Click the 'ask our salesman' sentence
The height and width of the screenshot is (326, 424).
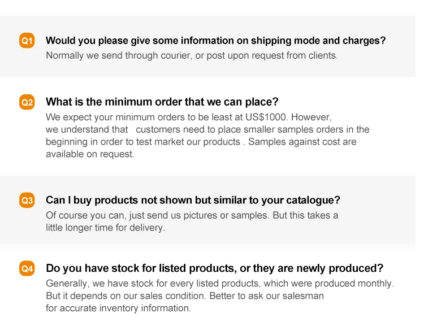[x=185, y=295]
